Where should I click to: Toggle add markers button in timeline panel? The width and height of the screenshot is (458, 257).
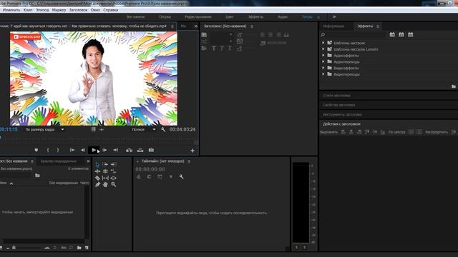[x=171, y=176]
